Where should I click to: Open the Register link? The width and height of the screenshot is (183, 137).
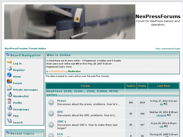click(19, 70)
